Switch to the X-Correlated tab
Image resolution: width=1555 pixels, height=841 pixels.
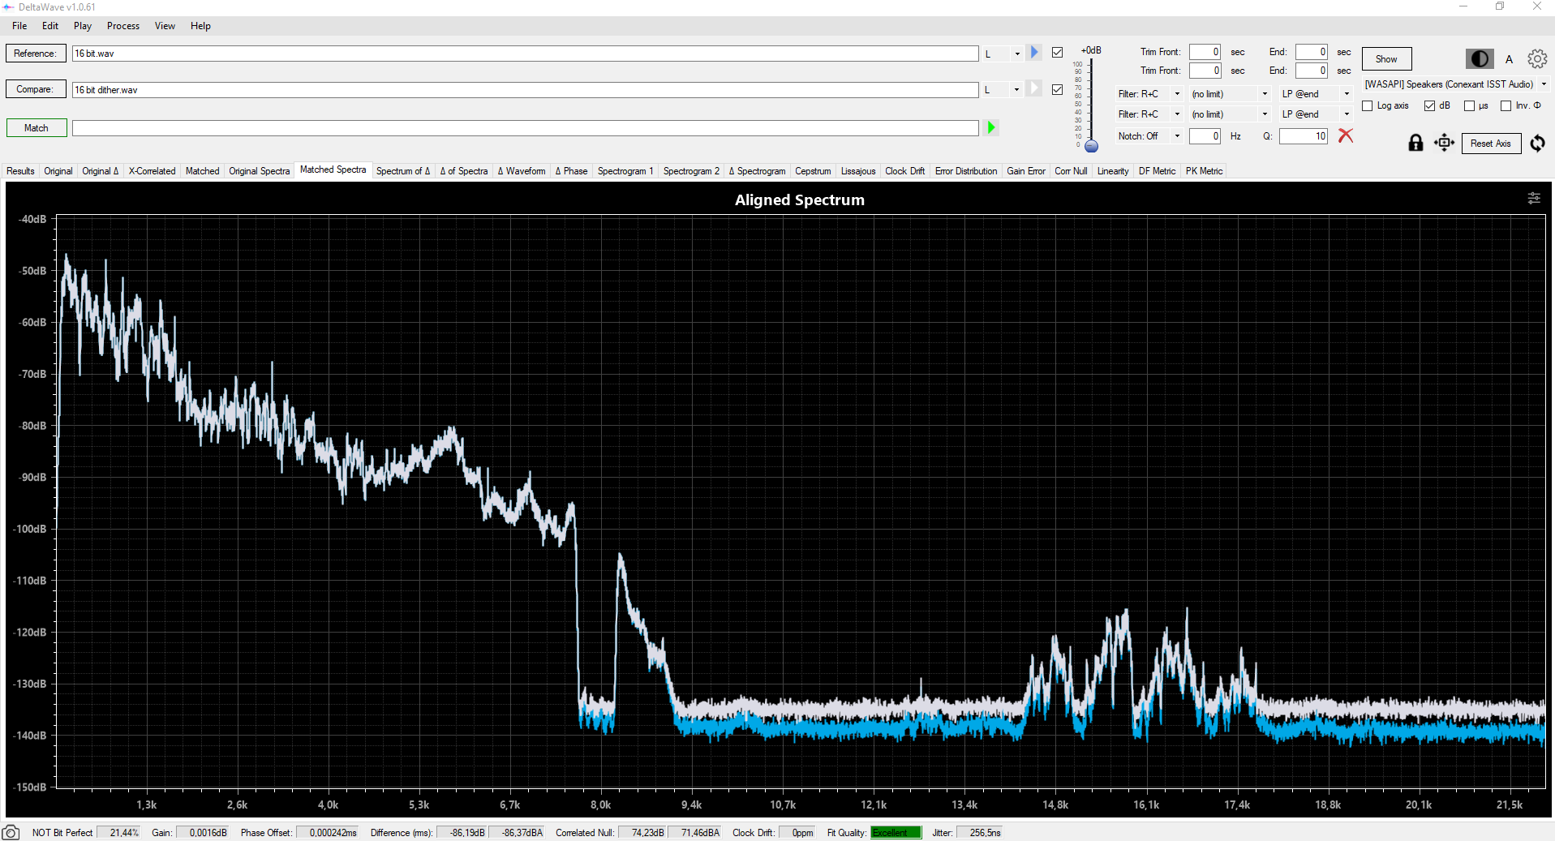[152, 171]
